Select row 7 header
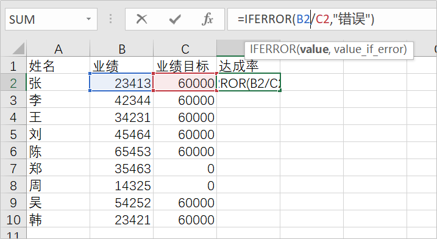437x239 pixels. tap(13, 168)
